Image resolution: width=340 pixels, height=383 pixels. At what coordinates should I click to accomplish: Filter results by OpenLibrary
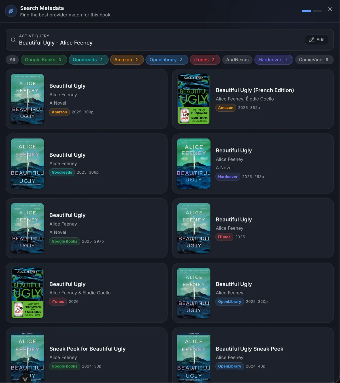coord(167,60)
